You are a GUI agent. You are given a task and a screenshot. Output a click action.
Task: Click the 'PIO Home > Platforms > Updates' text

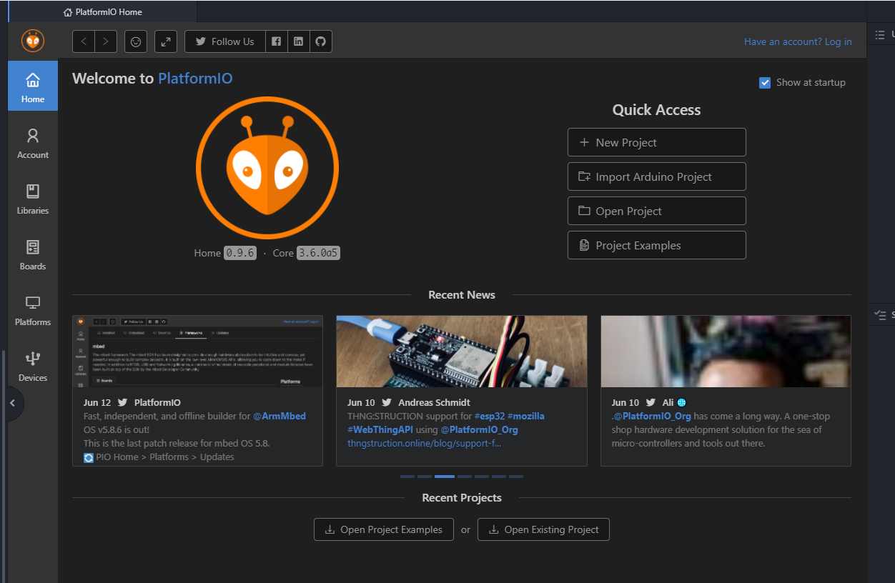click(164, 457)
